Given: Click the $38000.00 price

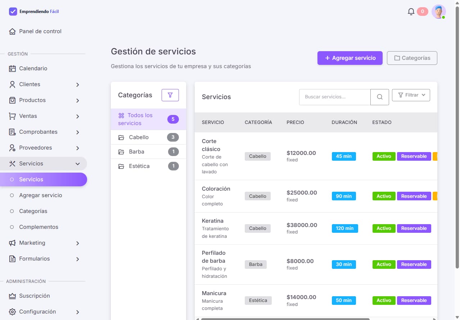Looking at the screenshot, I should tap(302, 225).
